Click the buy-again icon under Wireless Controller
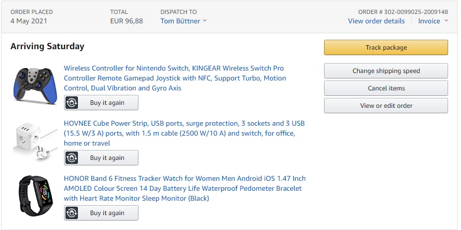This screenshot has height=230, width=461. (72, 103)
